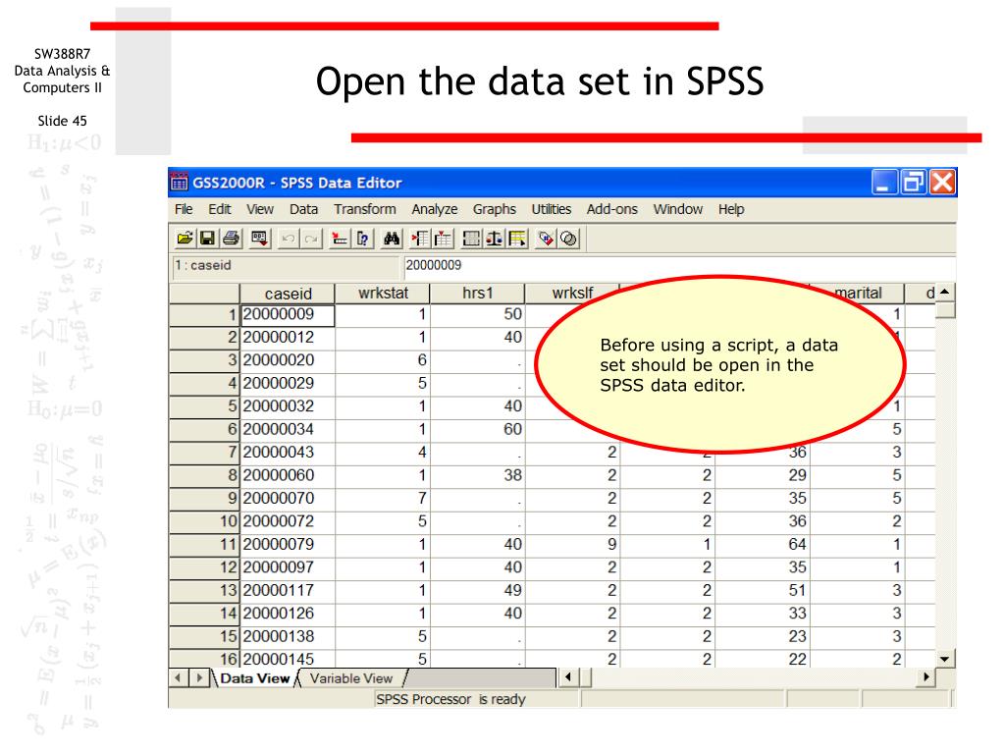1005x754 pixels.
Task: Click the Undo arrow icon
Action: (x=288, y=239)
